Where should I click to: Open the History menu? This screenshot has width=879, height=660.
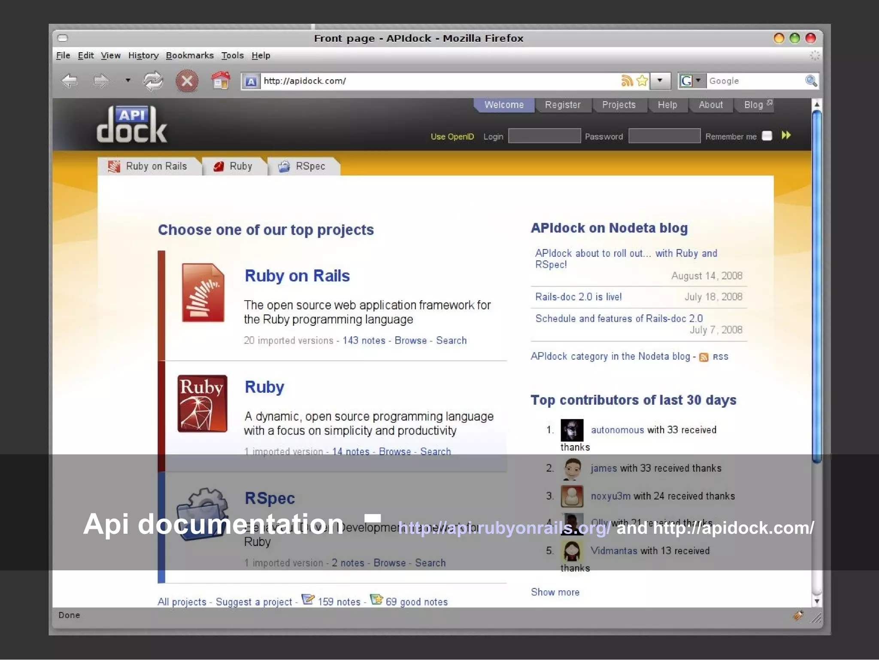(143, 55)
